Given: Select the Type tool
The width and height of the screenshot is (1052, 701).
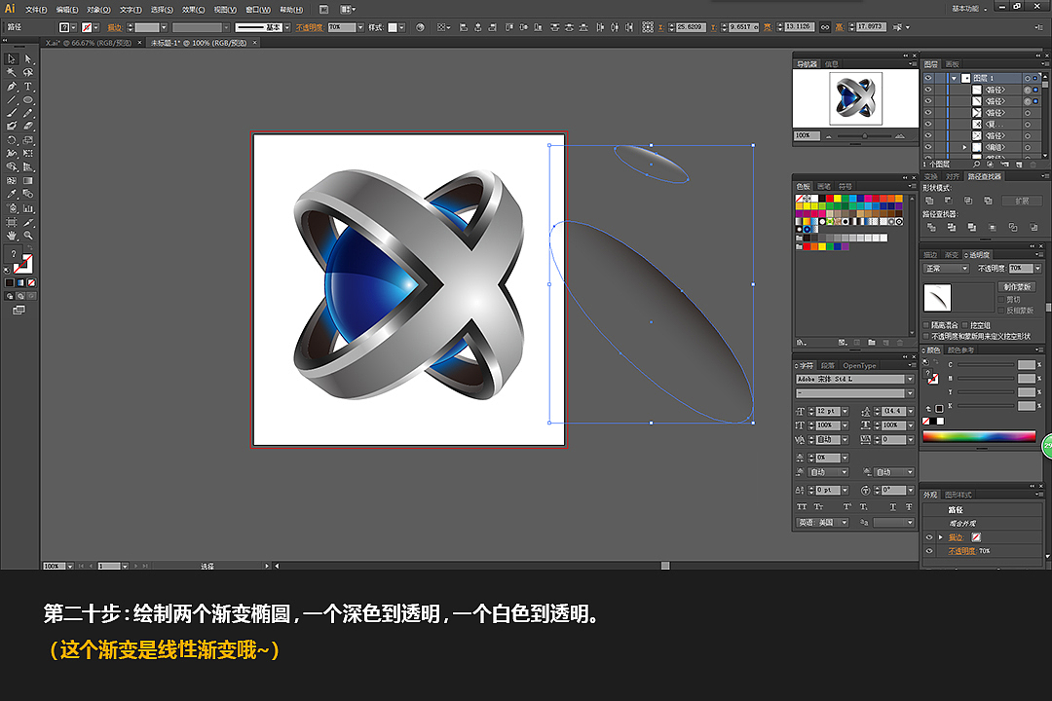Looking at the screenshot, I should pyautogui.click(x=27, y=86).
